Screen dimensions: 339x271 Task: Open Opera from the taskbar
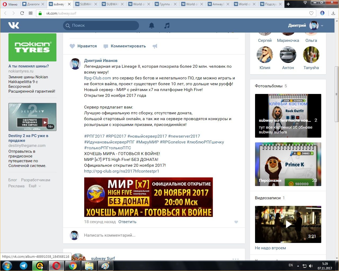click(x=56, y=265)
